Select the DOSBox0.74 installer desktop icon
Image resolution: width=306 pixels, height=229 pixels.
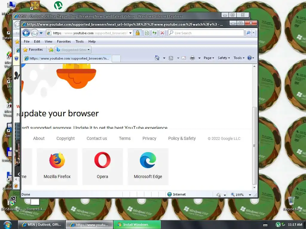click(x=11, y=203)
